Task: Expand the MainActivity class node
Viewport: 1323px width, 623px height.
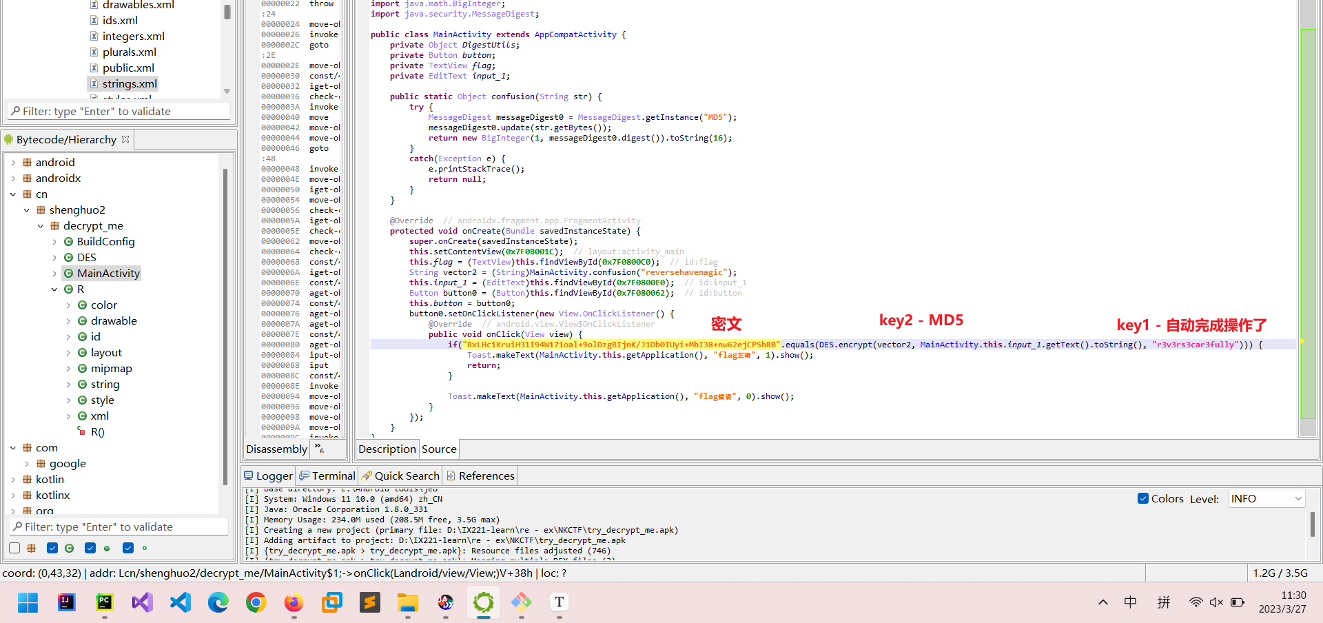Action: pos(54,274)
